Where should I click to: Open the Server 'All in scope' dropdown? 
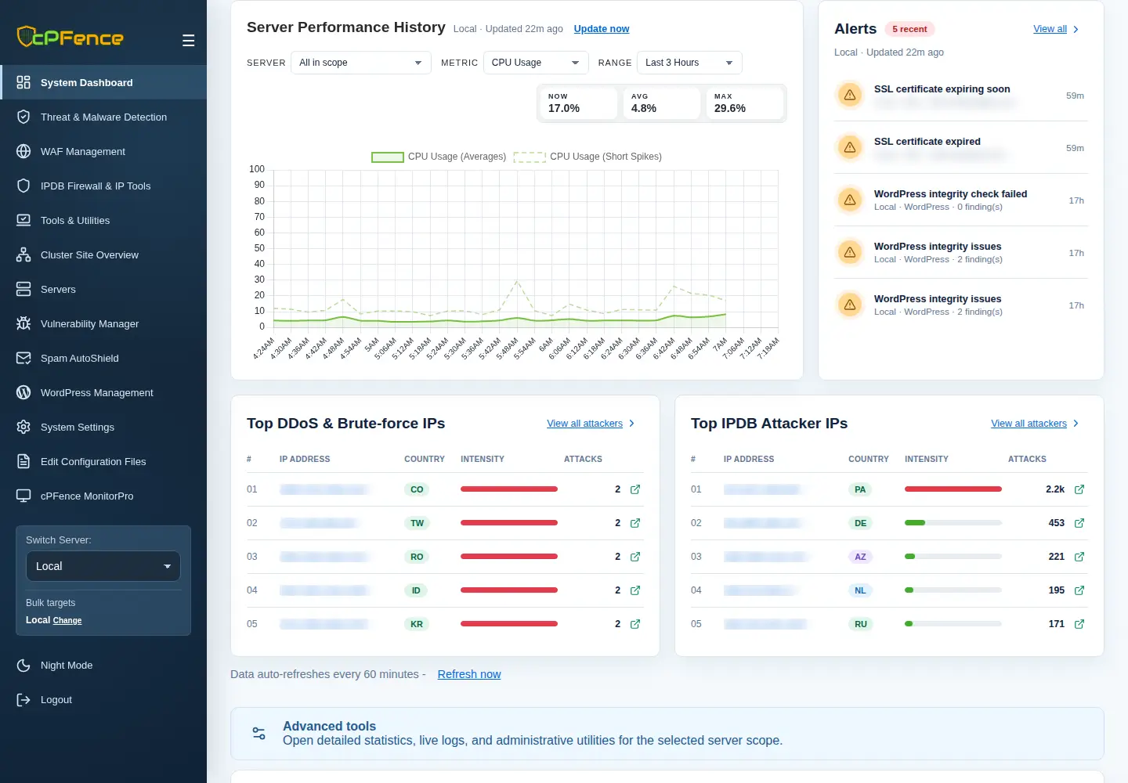coord(361,63)
